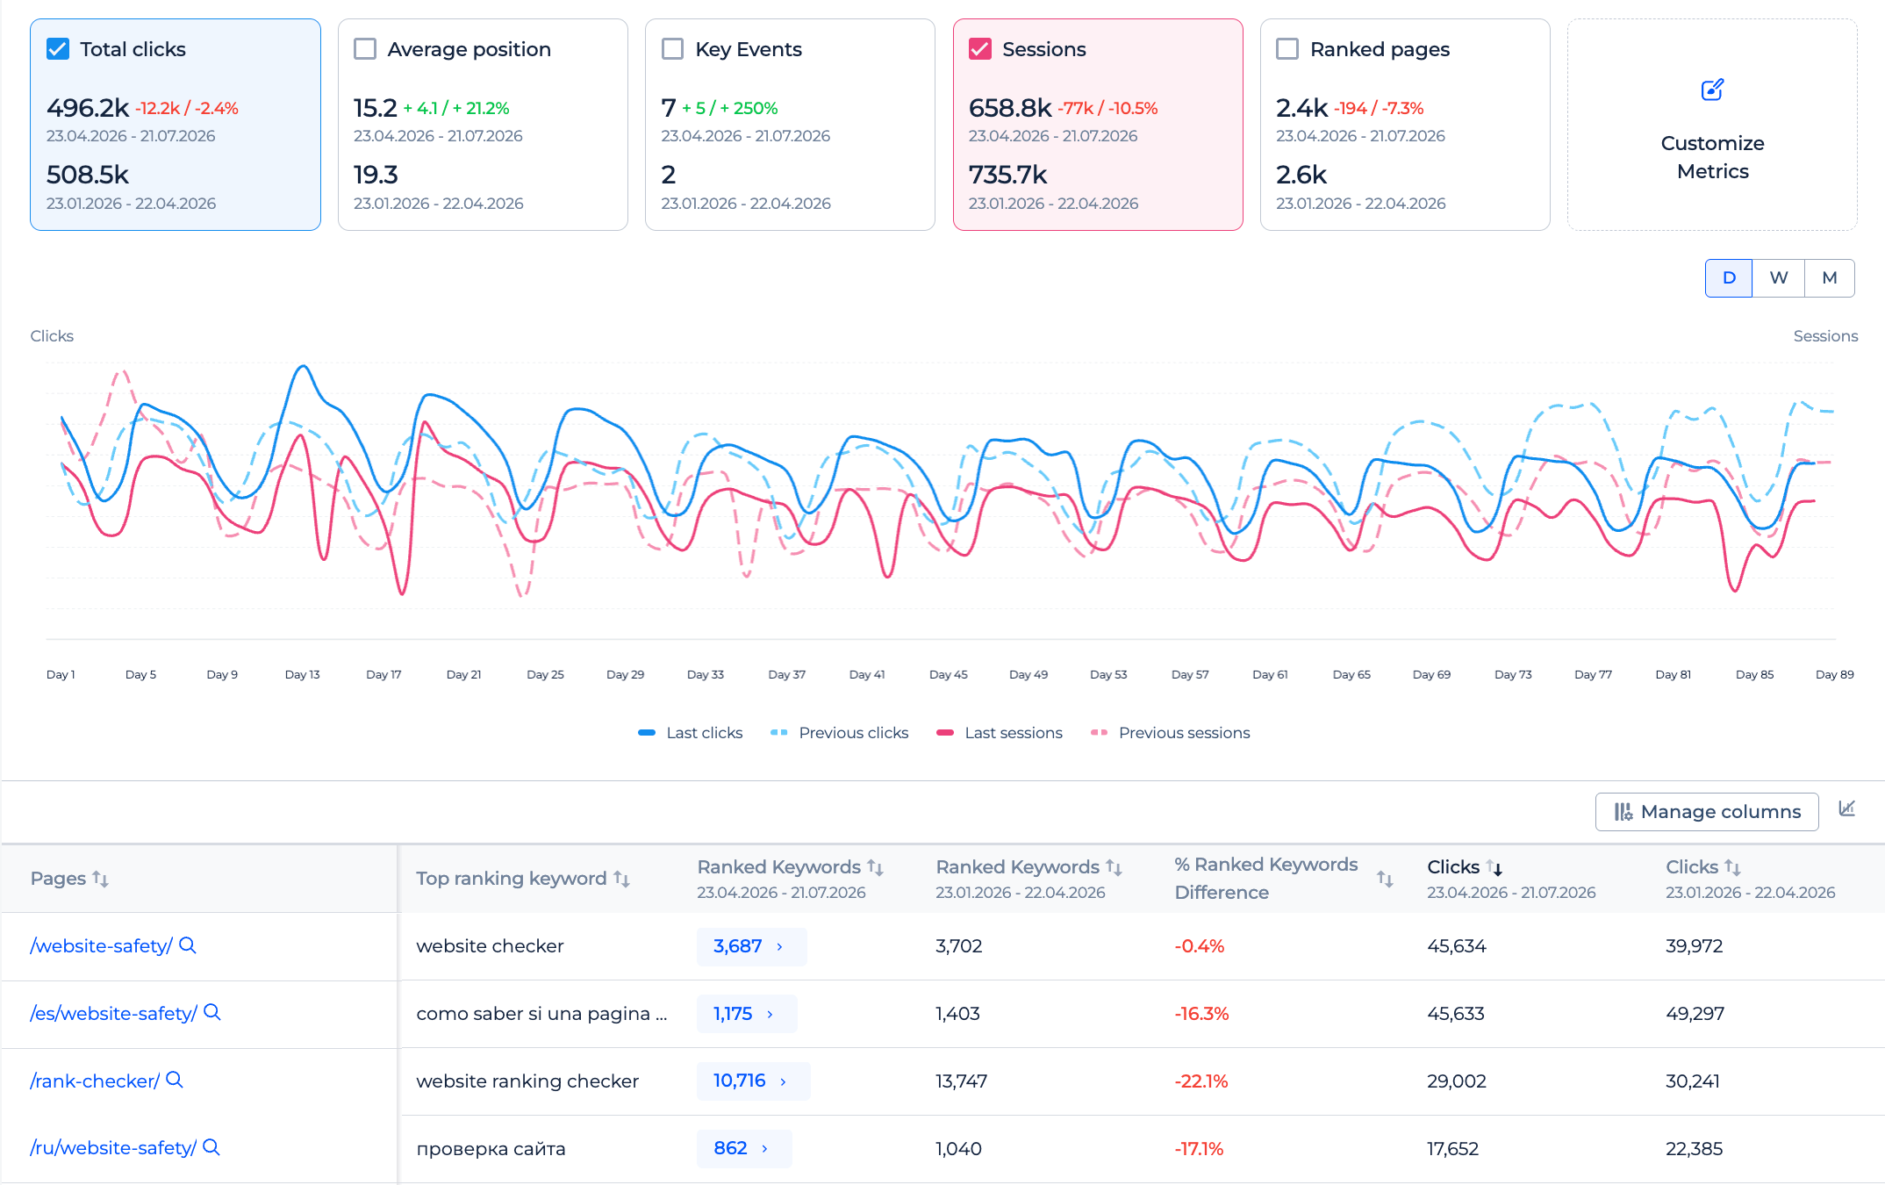The image size is (1885, 1185).
Task: Expand the 3,687 ranked keywords chip
Action: [x=751, y=946]
